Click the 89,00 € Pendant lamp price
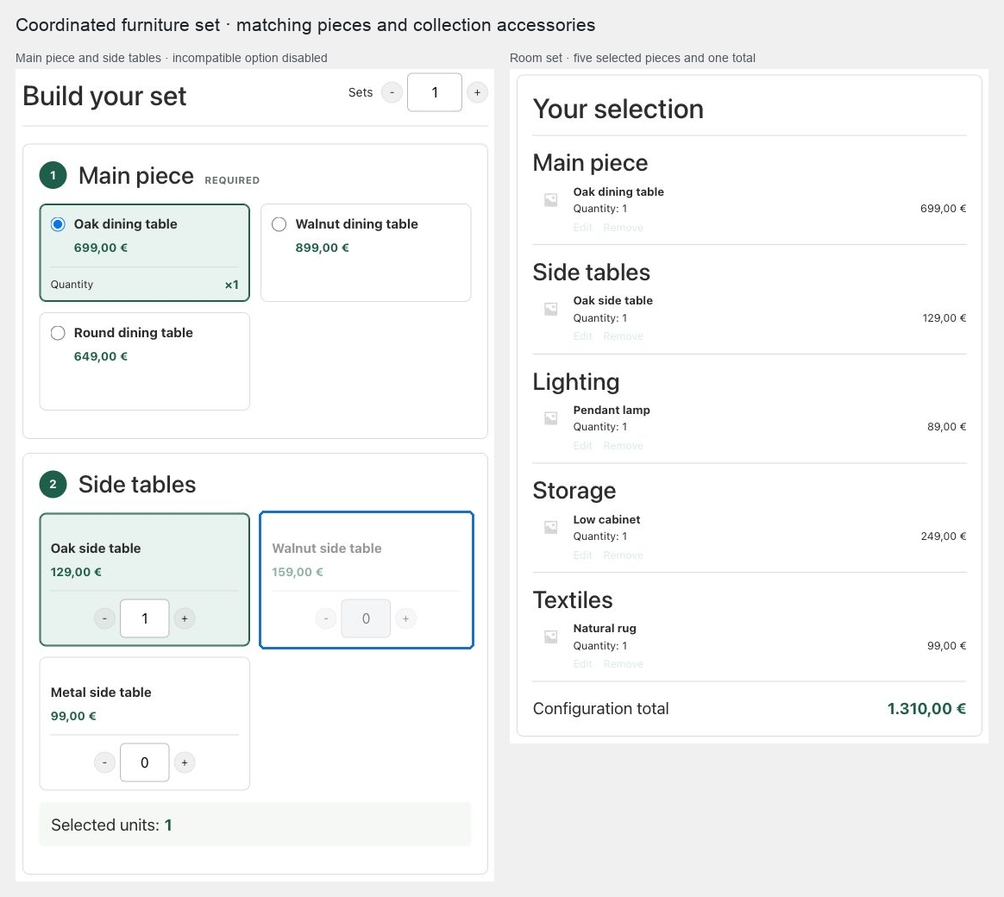1004x897 pixels. (x=946, y=427)
